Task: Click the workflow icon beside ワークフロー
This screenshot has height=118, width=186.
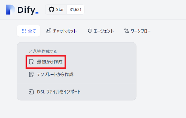Action: [127, 31]
